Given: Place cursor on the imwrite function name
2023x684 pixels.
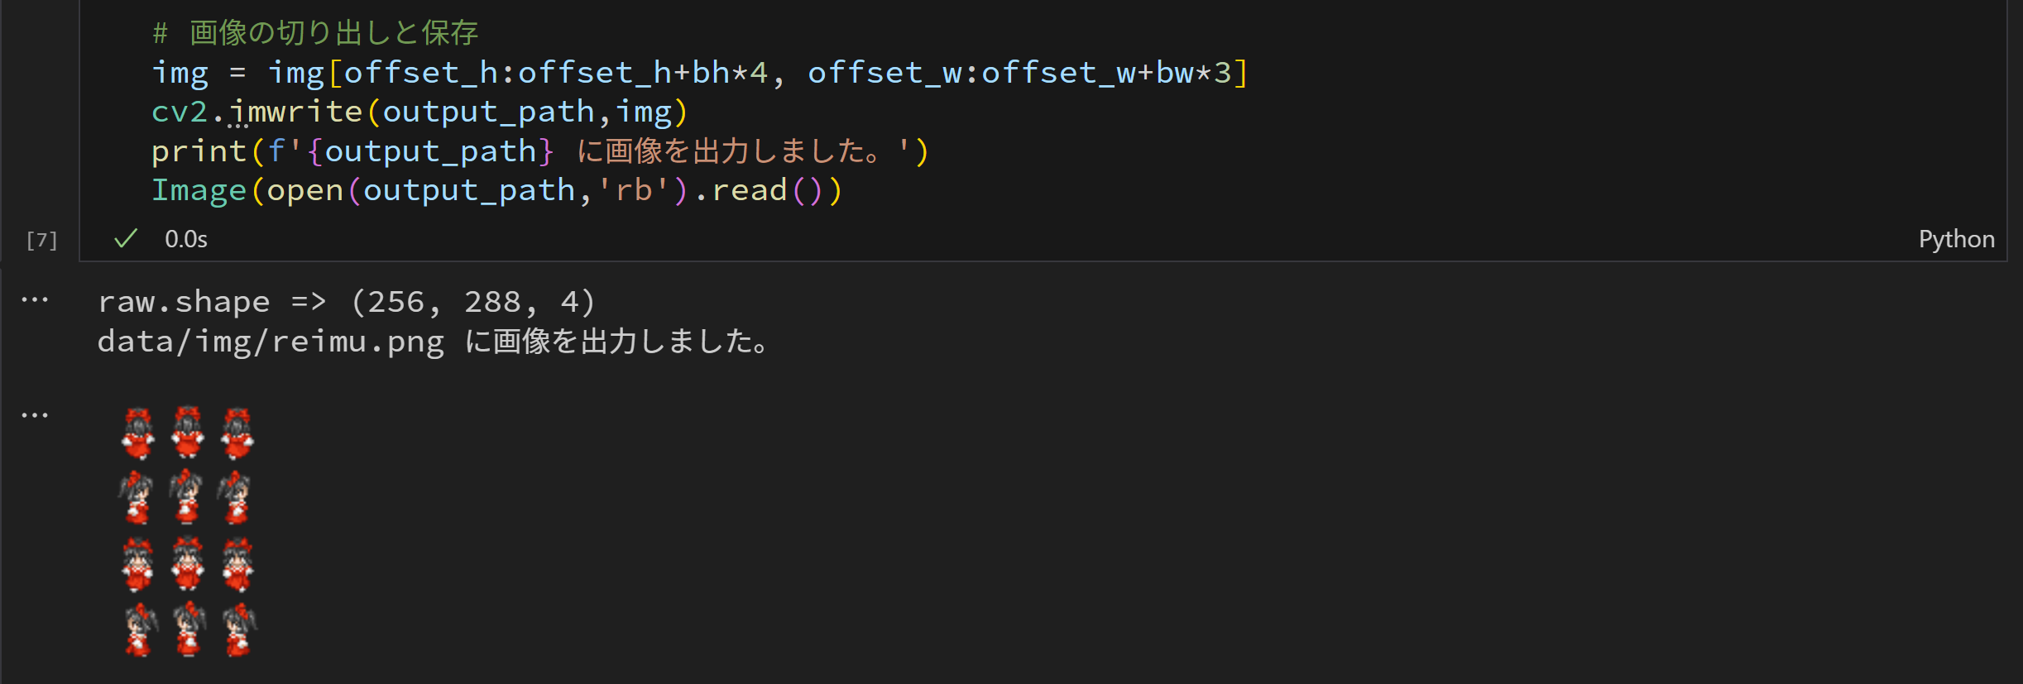Looking at the screenshot, I should click(x=295, y=112).
